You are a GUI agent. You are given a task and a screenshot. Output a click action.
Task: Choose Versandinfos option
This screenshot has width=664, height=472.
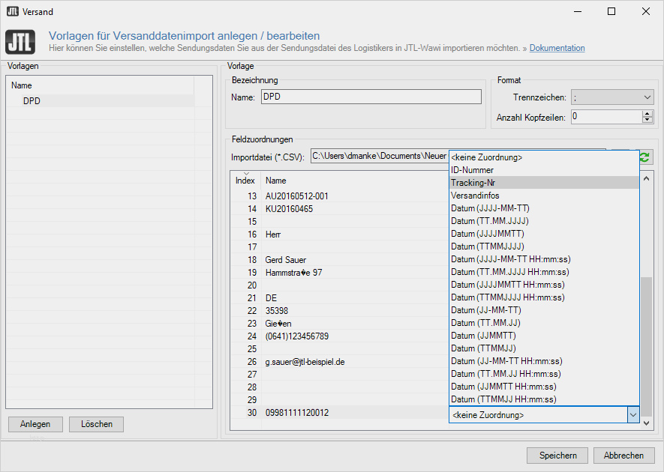(x=544, y=196)
